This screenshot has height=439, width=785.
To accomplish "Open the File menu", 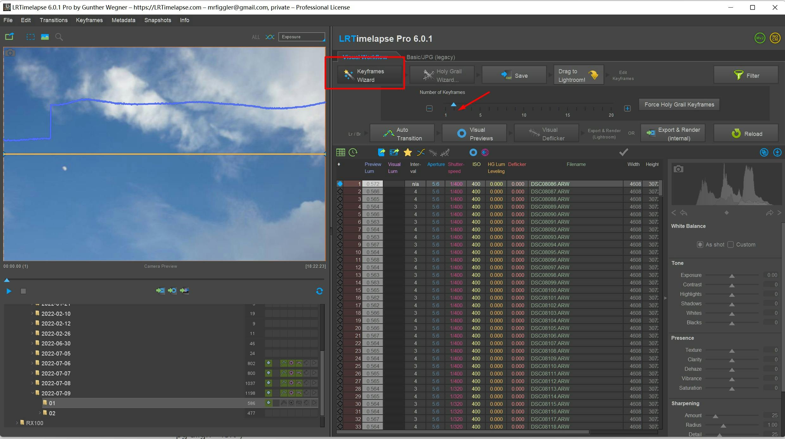I will coord(8,20).
